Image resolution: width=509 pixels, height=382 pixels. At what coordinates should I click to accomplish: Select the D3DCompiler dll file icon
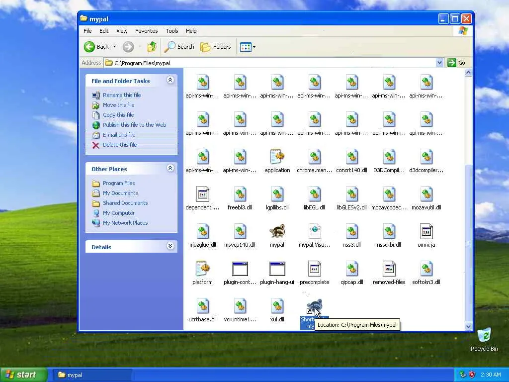[x=389, y=157]
